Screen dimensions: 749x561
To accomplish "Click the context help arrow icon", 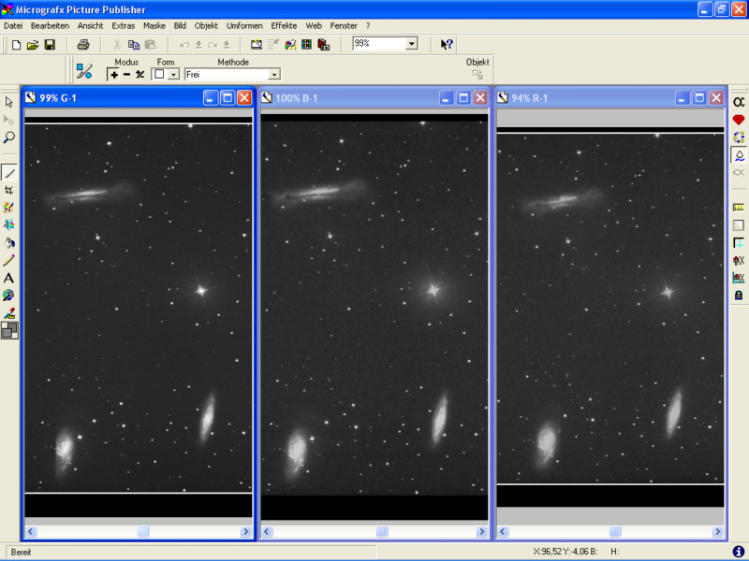I will pyautogui.click(x=447, y=44).
